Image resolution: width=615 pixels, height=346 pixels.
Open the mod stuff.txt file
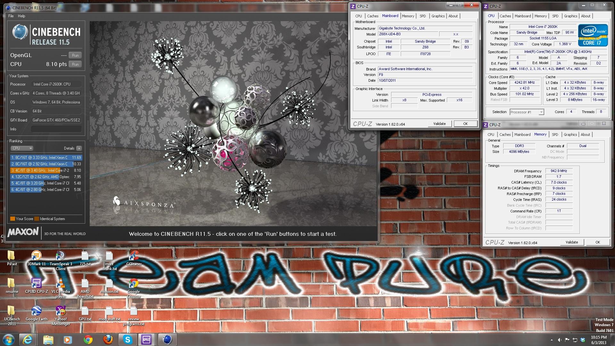coord(109,313)
